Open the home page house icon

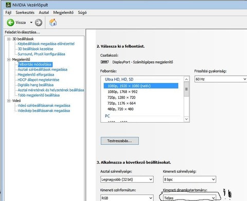(x=53, y=23)
